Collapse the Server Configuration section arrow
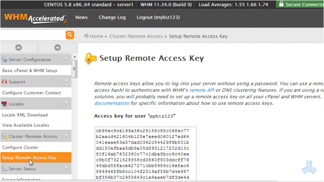The image size is (324, 182). 66,59
